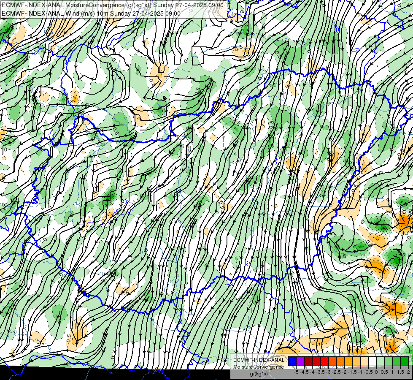The image size is (413, 380).
Task: Click the blue swatch in the legend
Action: pyautogui.click(x=292, y=361)
